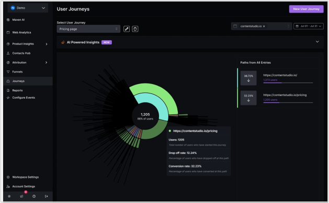This screenshot has height=203, width=329.
Task: Click the Journeys sidebar icon
Action: click(x=8, y=81)
